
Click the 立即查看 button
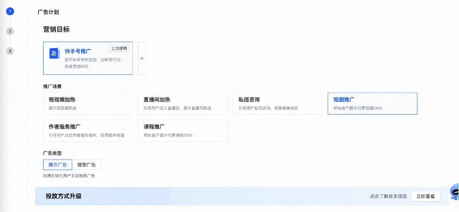tap(426, 196)
